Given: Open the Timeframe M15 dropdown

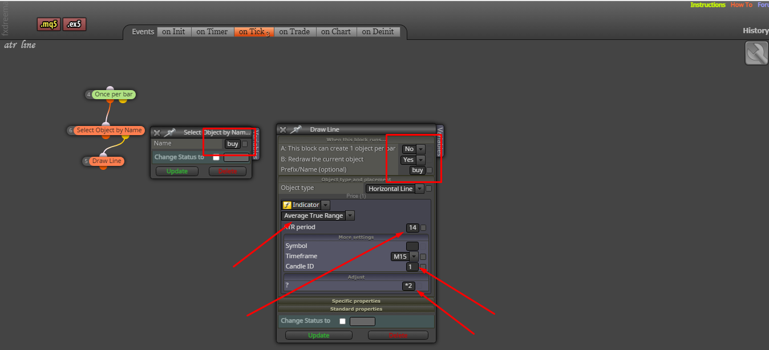Looking at the screenshot, I should tap(404, 257).
